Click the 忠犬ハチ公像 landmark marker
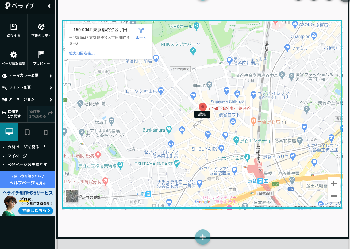Viewport: 350px width, 249px height. (x=247, y=157)
